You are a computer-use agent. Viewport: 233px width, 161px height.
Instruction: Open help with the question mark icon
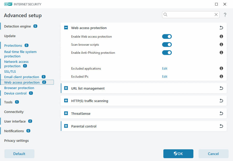pyautogui.click(x=225, y=15)
